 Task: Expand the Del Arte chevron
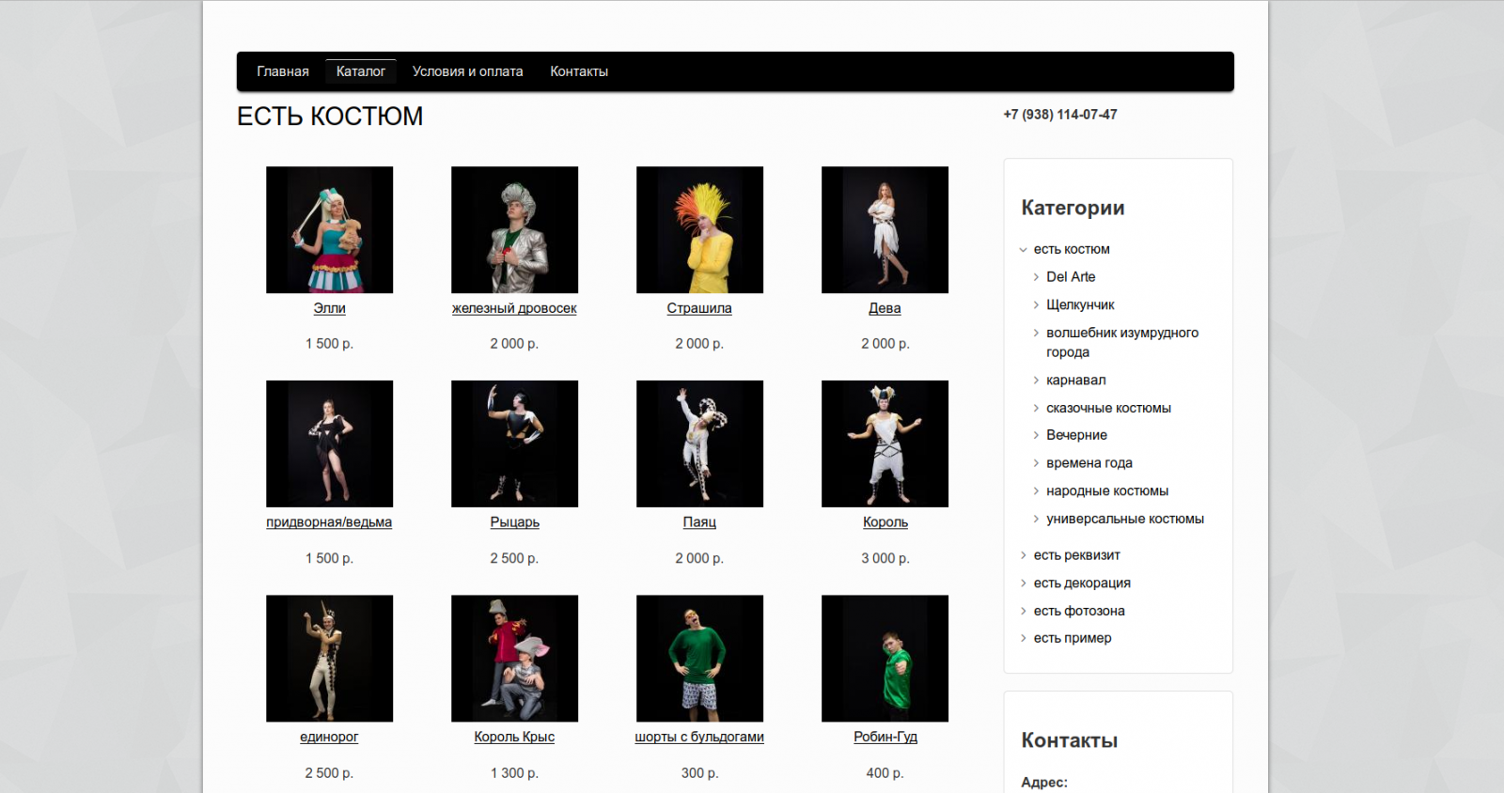[x=1036, y=277]
